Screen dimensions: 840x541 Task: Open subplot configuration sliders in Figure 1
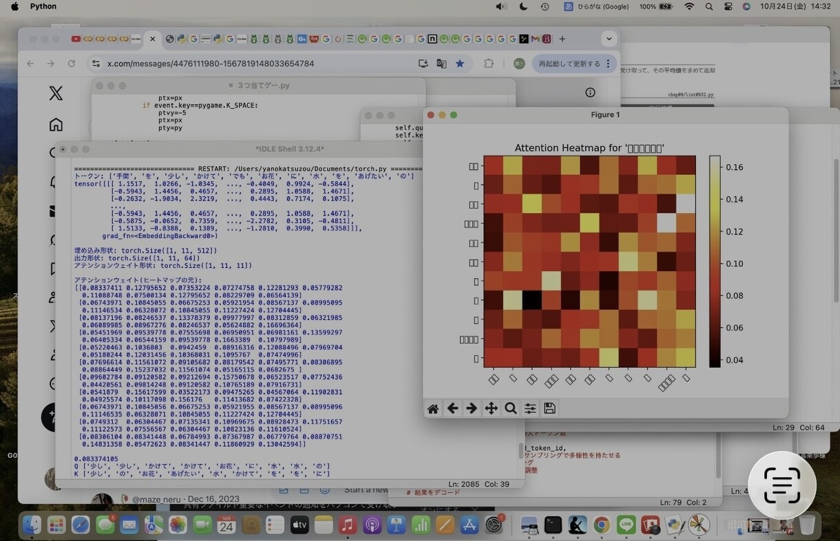(x=530, y=408)
